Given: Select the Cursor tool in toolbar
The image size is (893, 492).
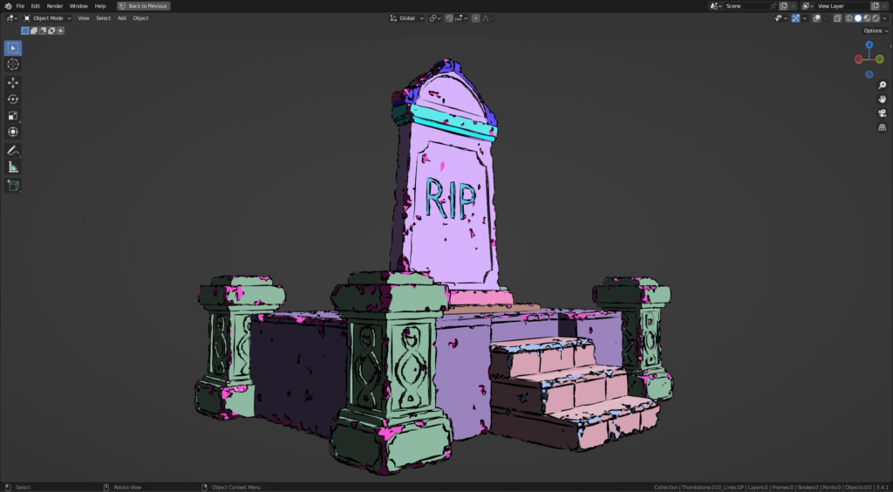Looking at the screenshot, I should point(12,65).
